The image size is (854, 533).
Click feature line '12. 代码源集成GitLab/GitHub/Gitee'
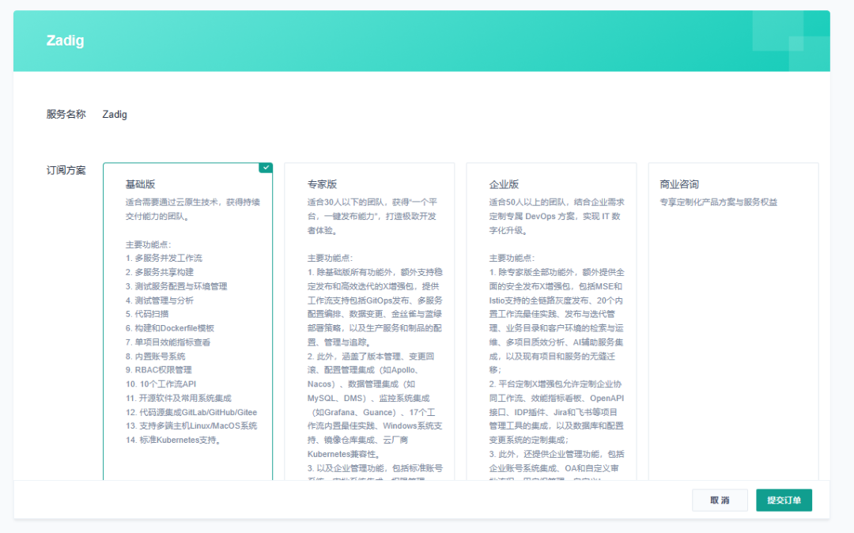point(191,413)
